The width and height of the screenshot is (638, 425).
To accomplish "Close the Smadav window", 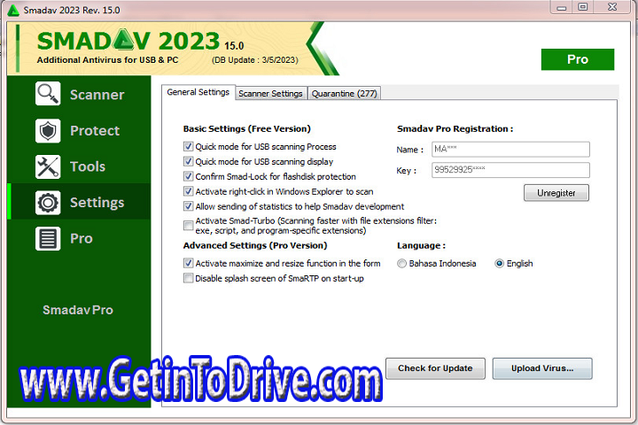I will 612,7.
